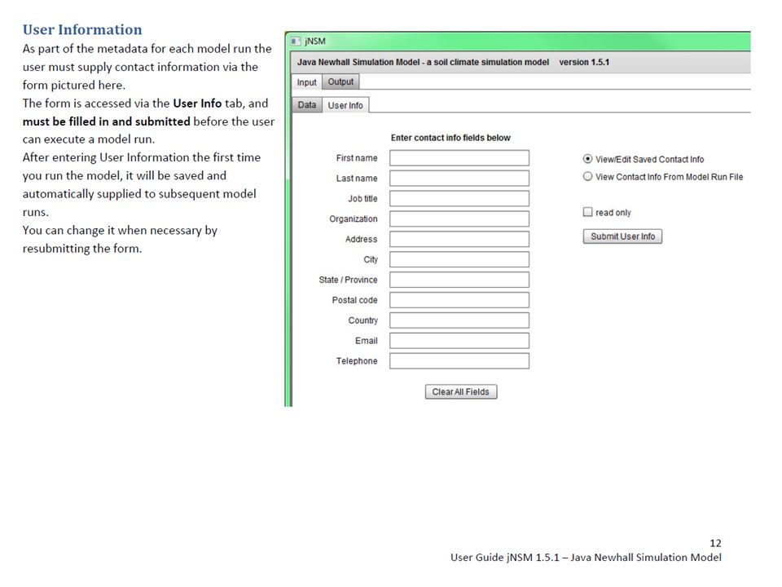This screenshot has height=587, width=782.
Task: Click the City text field
Action: (459, 259)
